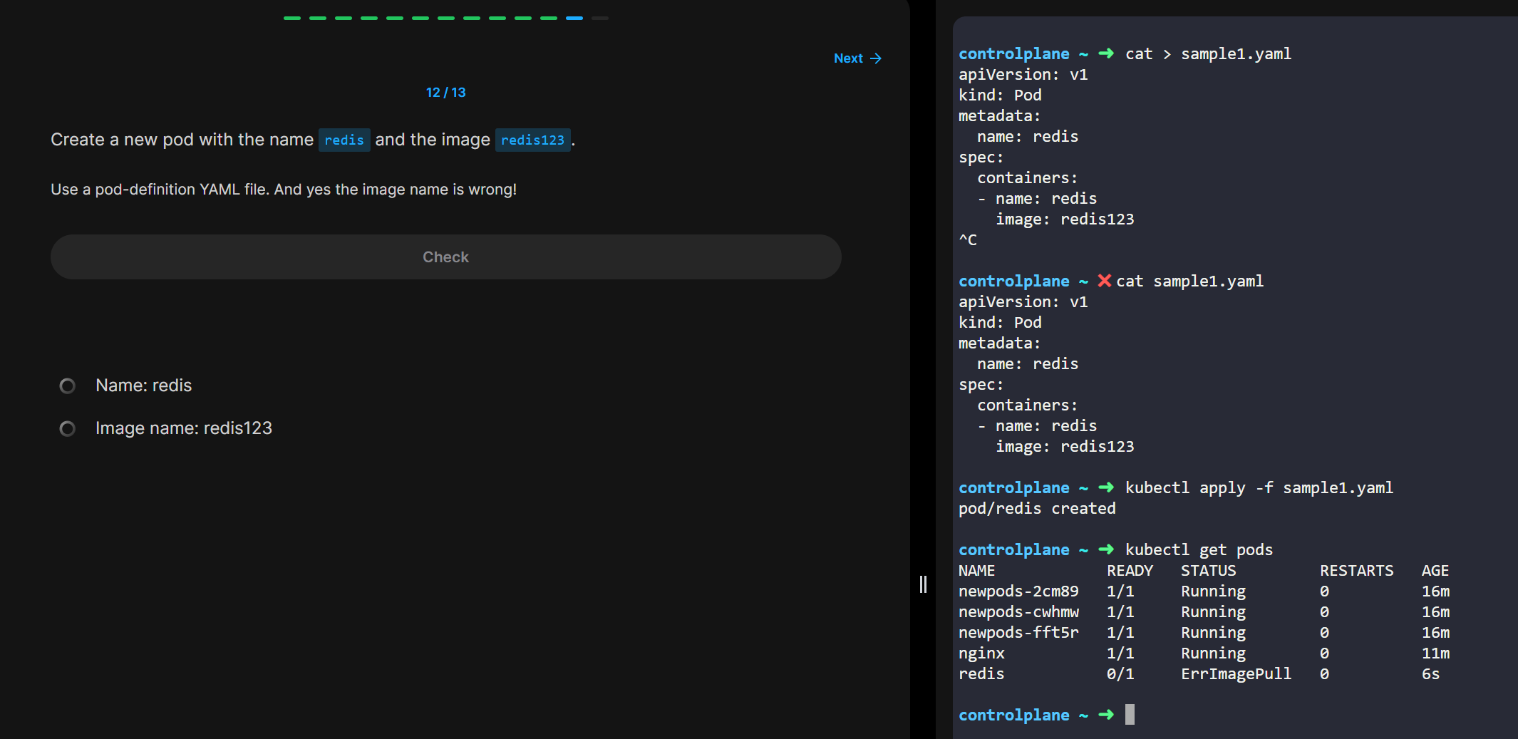The height and width of the screenshot is (739, 1518).
Task: Click green arrow before 'kubectl apply'
Action: point(1106,487)
